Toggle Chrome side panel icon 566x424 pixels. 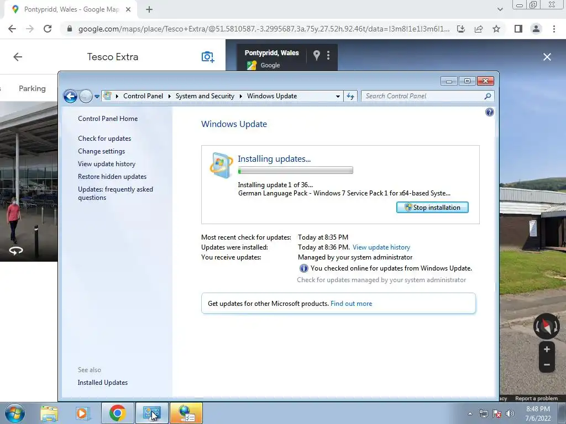[518, 29]
